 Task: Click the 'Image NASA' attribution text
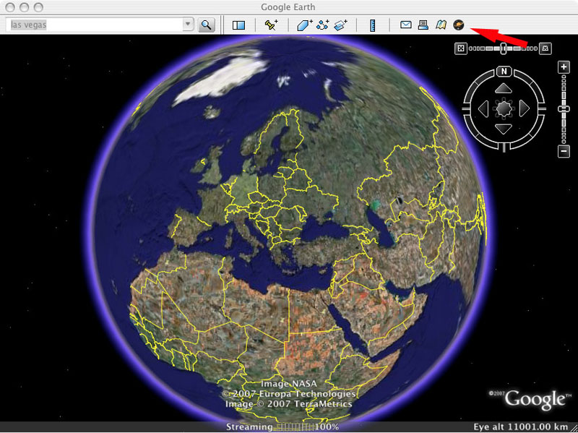pyautogui.click(x=288, y=384)
